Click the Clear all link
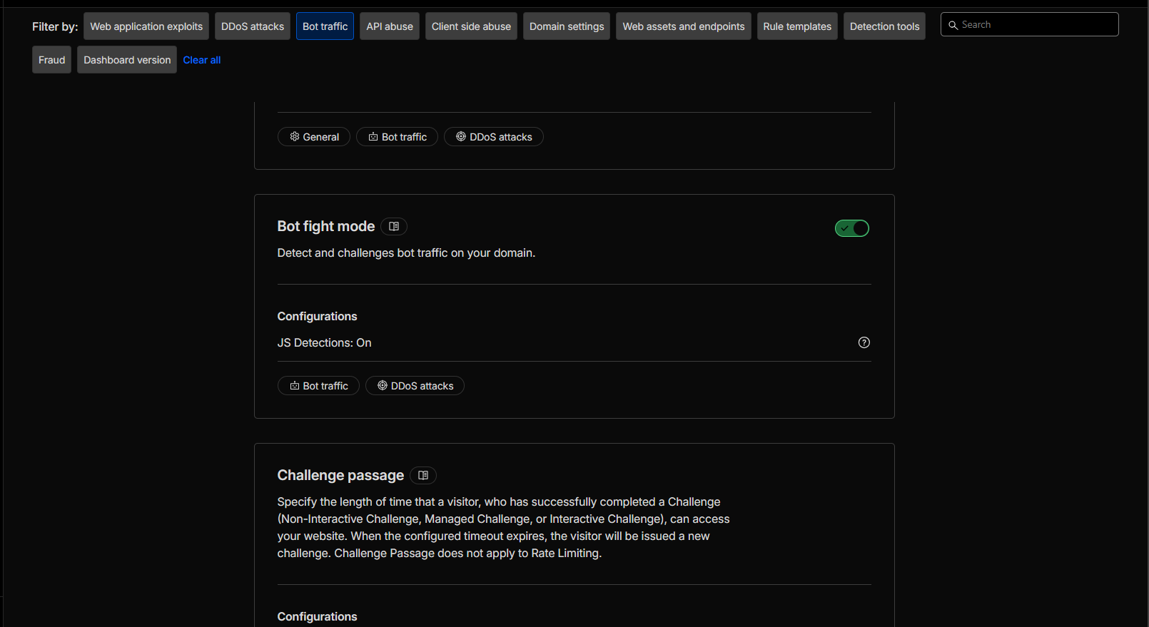Screen dimensions: 1149x627 click(202, 60)
